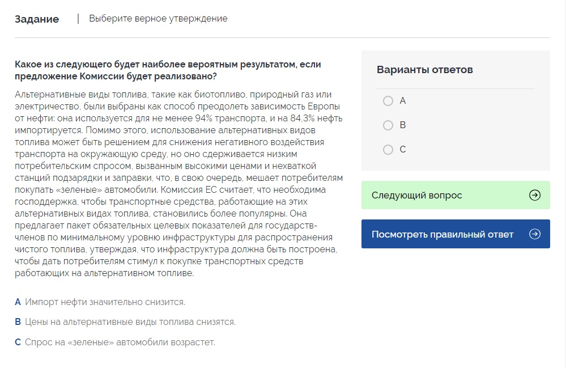Image resolution: width=566 pixels, height=368 pixels.
Task: Click answer text about alternative fuel prices dropping
Action: click(130, 322)
